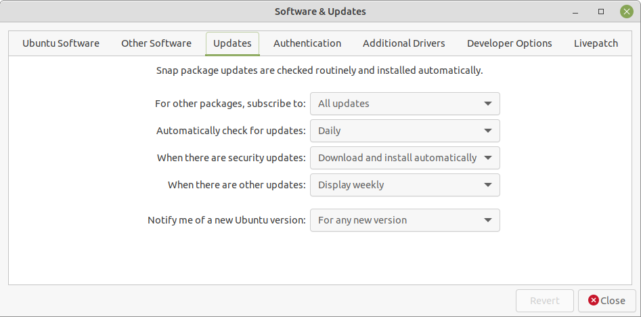Minimize the Software & Updates window
Image resolution: width=641 pixels, height=317 pixels.
pyautogui.click(x=575, y=12)
